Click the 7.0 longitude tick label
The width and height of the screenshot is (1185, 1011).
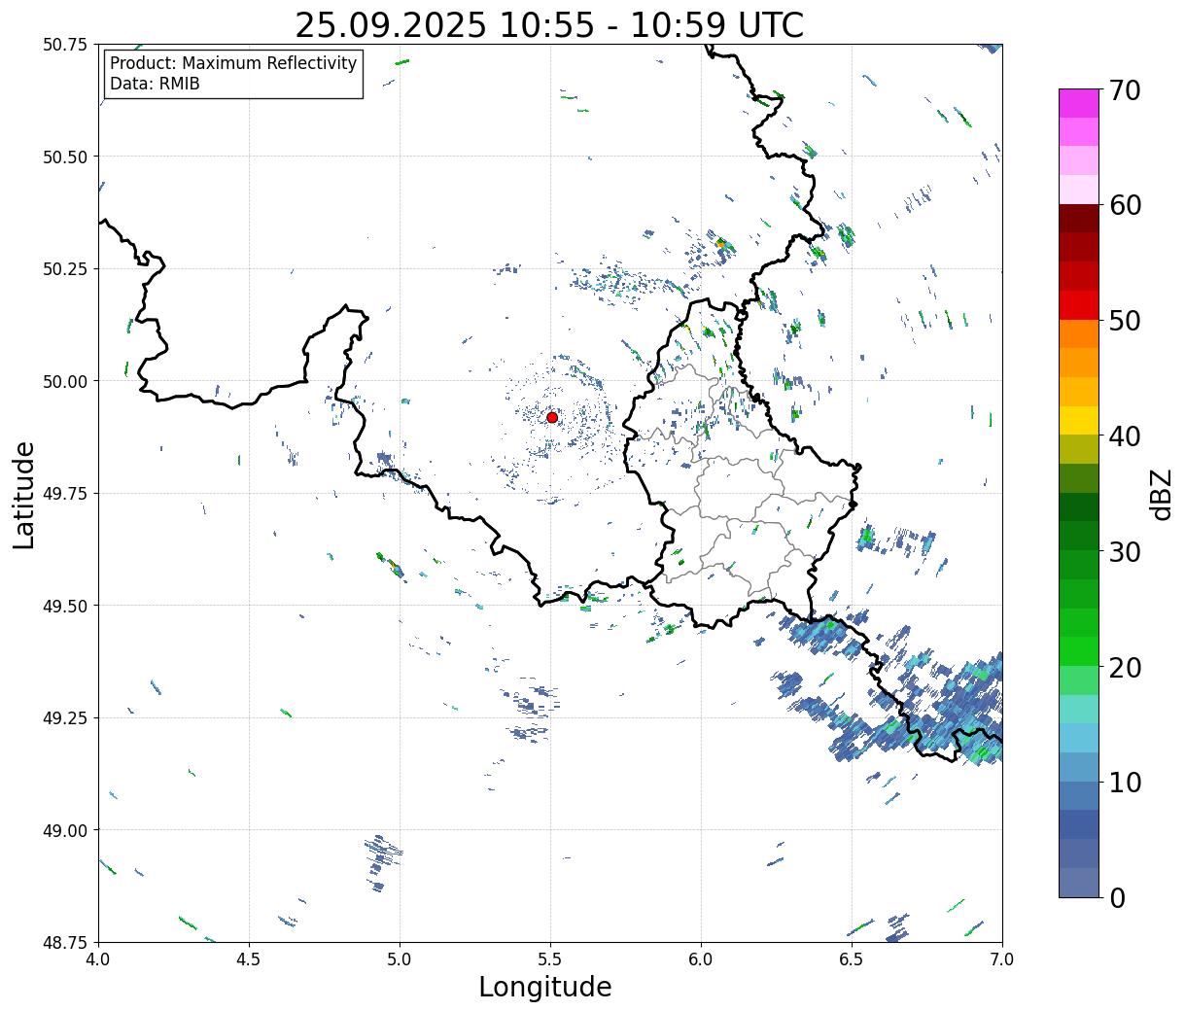[x=1002, y=959]
